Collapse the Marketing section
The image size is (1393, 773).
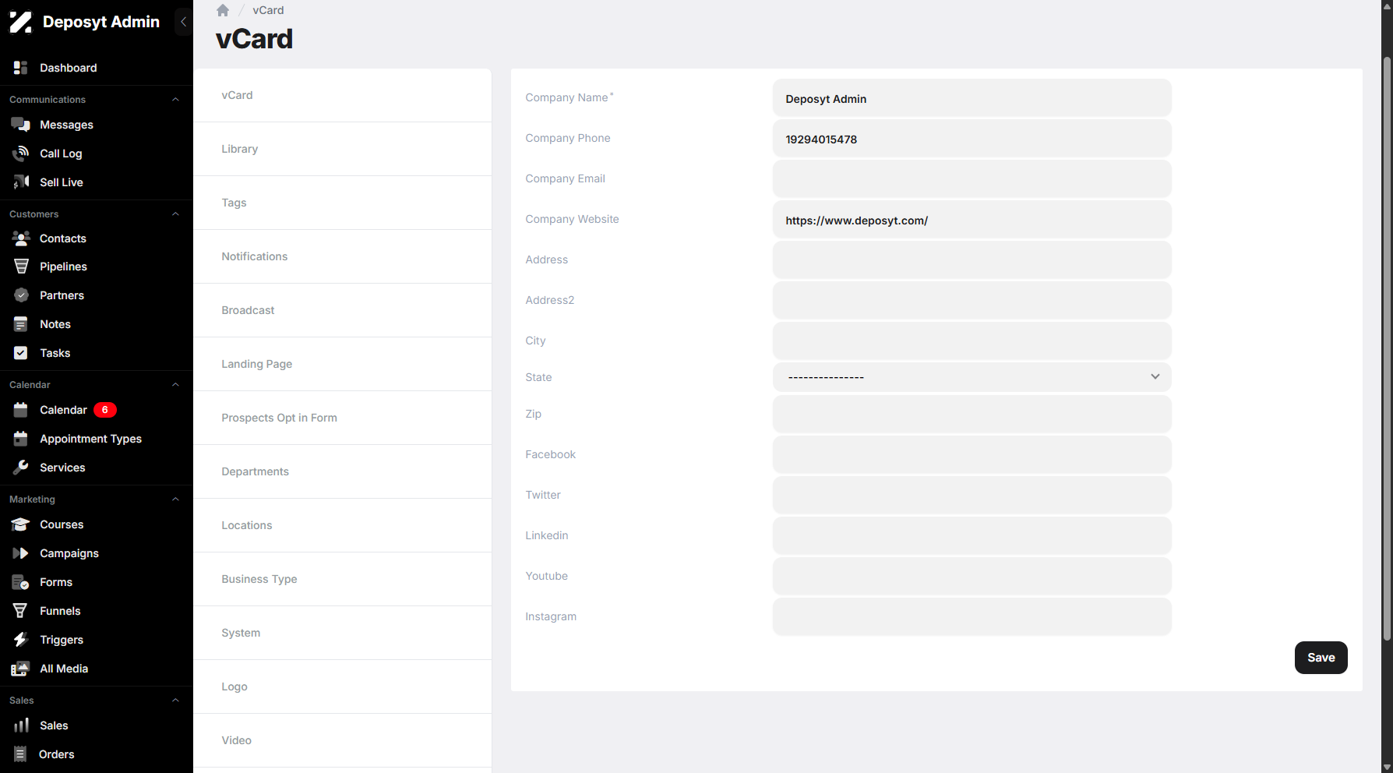pyautogui.click(x=175, y=499)
